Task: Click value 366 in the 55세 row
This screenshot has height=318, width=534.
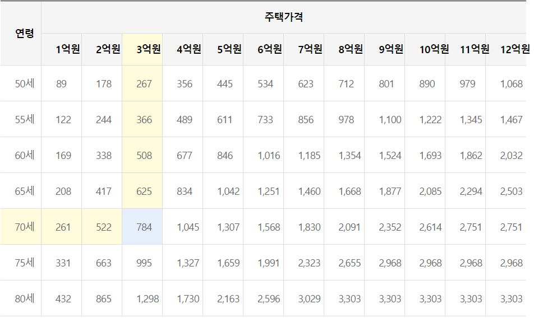Action: (144, 120)
